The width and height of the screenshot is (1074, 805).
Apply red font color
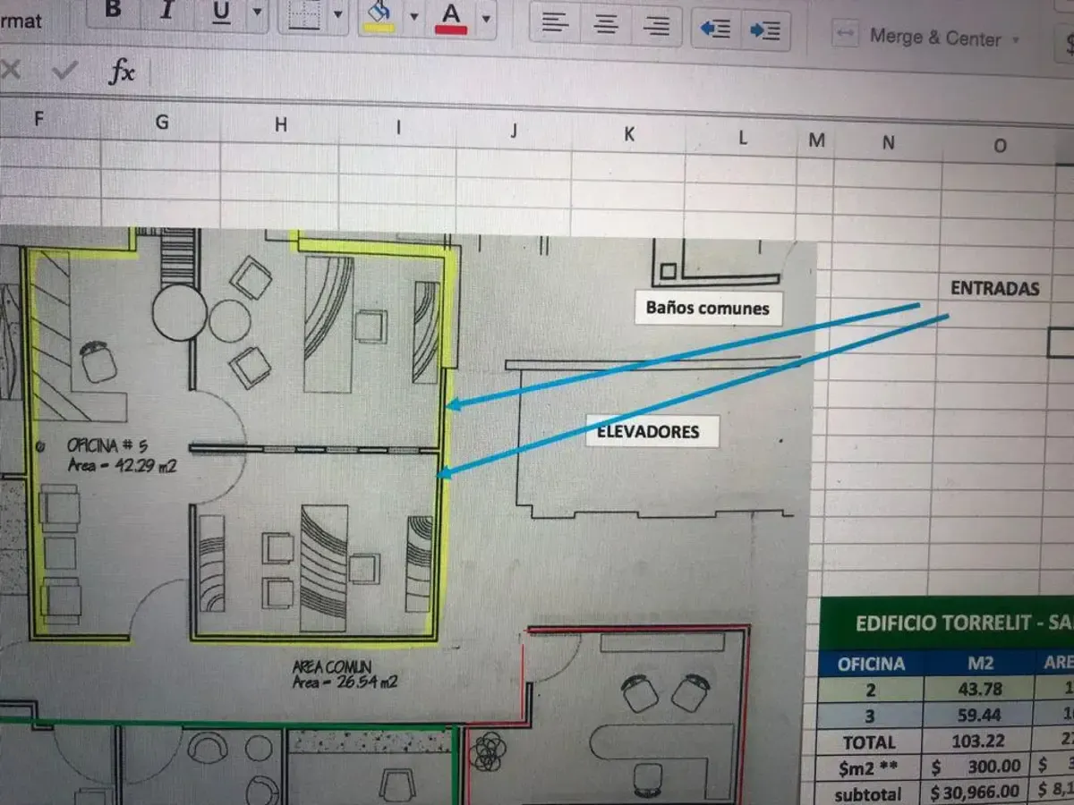click(452, 17)
